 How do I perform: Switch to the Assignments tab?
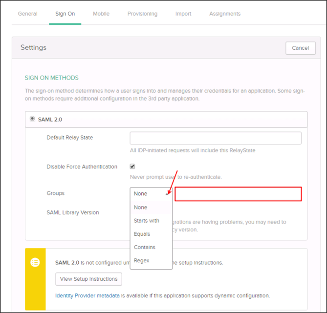coord(225,14)
